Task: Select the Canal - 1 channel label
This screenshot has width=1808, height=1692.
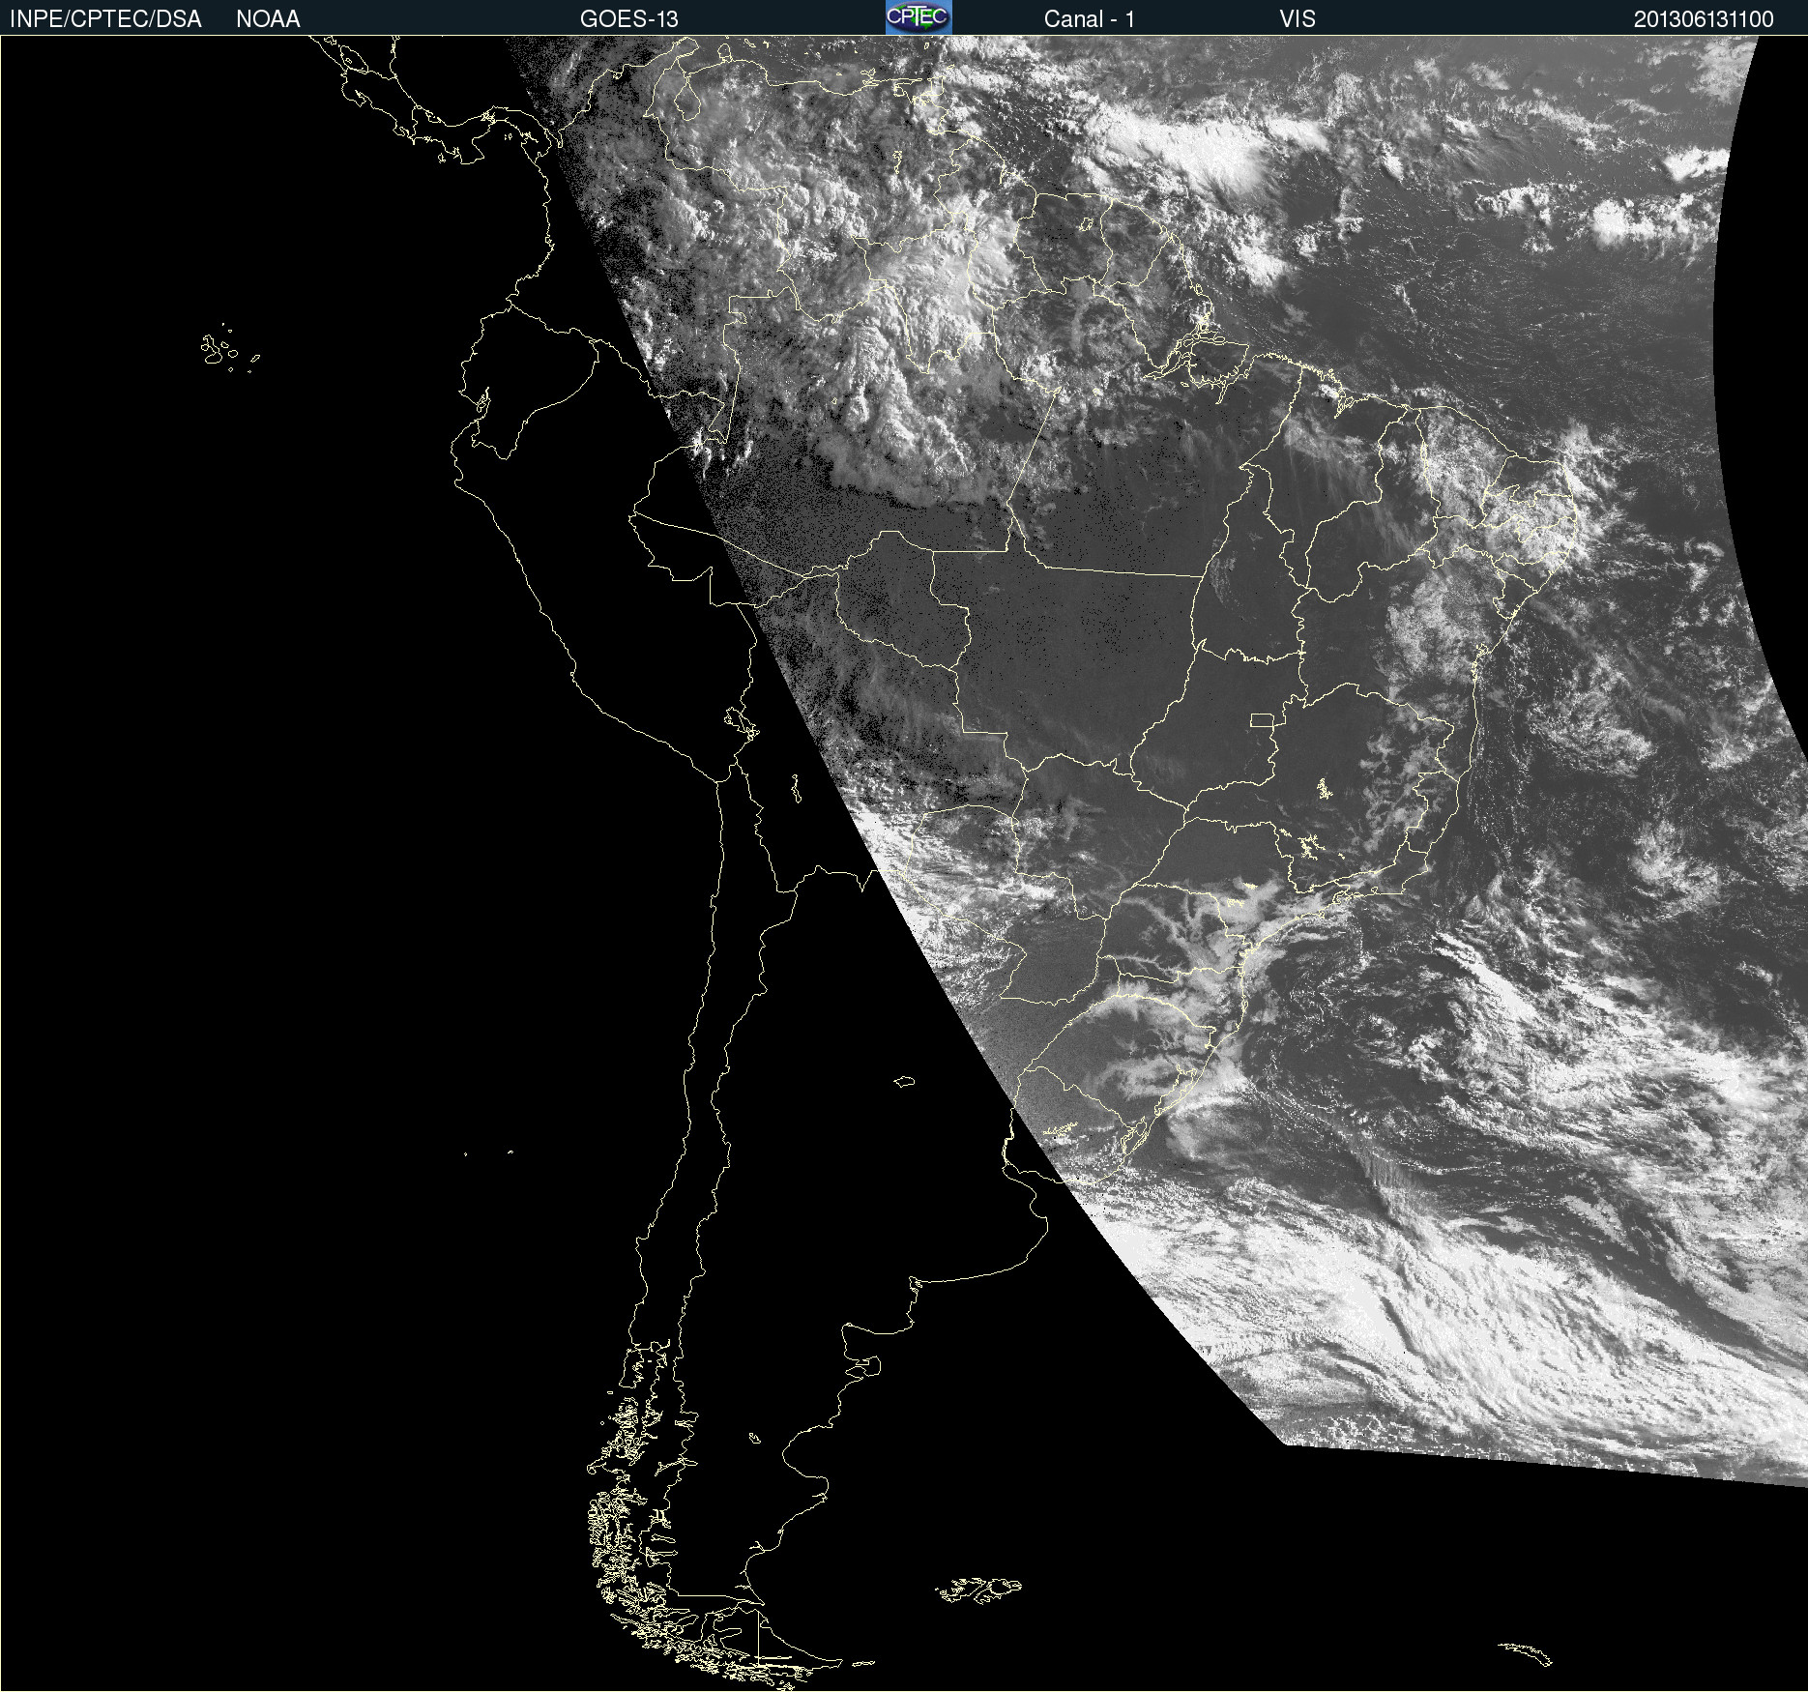Action: pyautogui.click(x=1090, y=19)
